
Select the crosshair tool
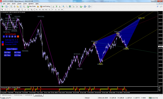(5, 10)
